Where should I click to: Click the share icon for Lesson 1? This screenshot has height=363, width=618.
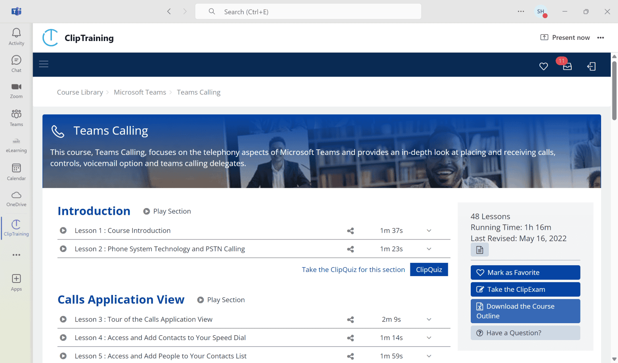tap(350, 231)
